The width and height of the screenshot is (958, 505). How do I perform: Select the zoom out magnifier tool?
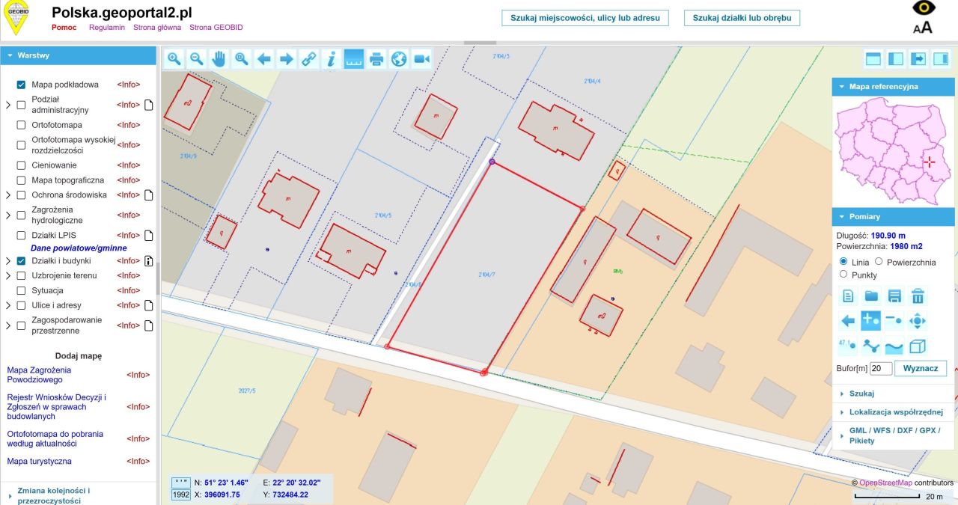tap(197, 59)
